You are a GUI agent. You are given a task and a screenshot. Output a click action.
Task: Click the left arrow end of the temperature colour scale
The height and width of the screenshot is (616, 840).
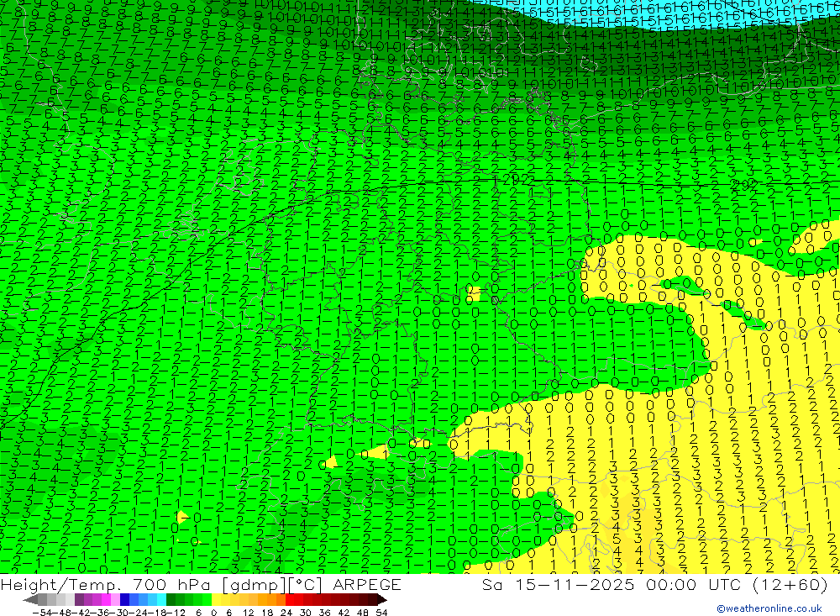point(30,599)
